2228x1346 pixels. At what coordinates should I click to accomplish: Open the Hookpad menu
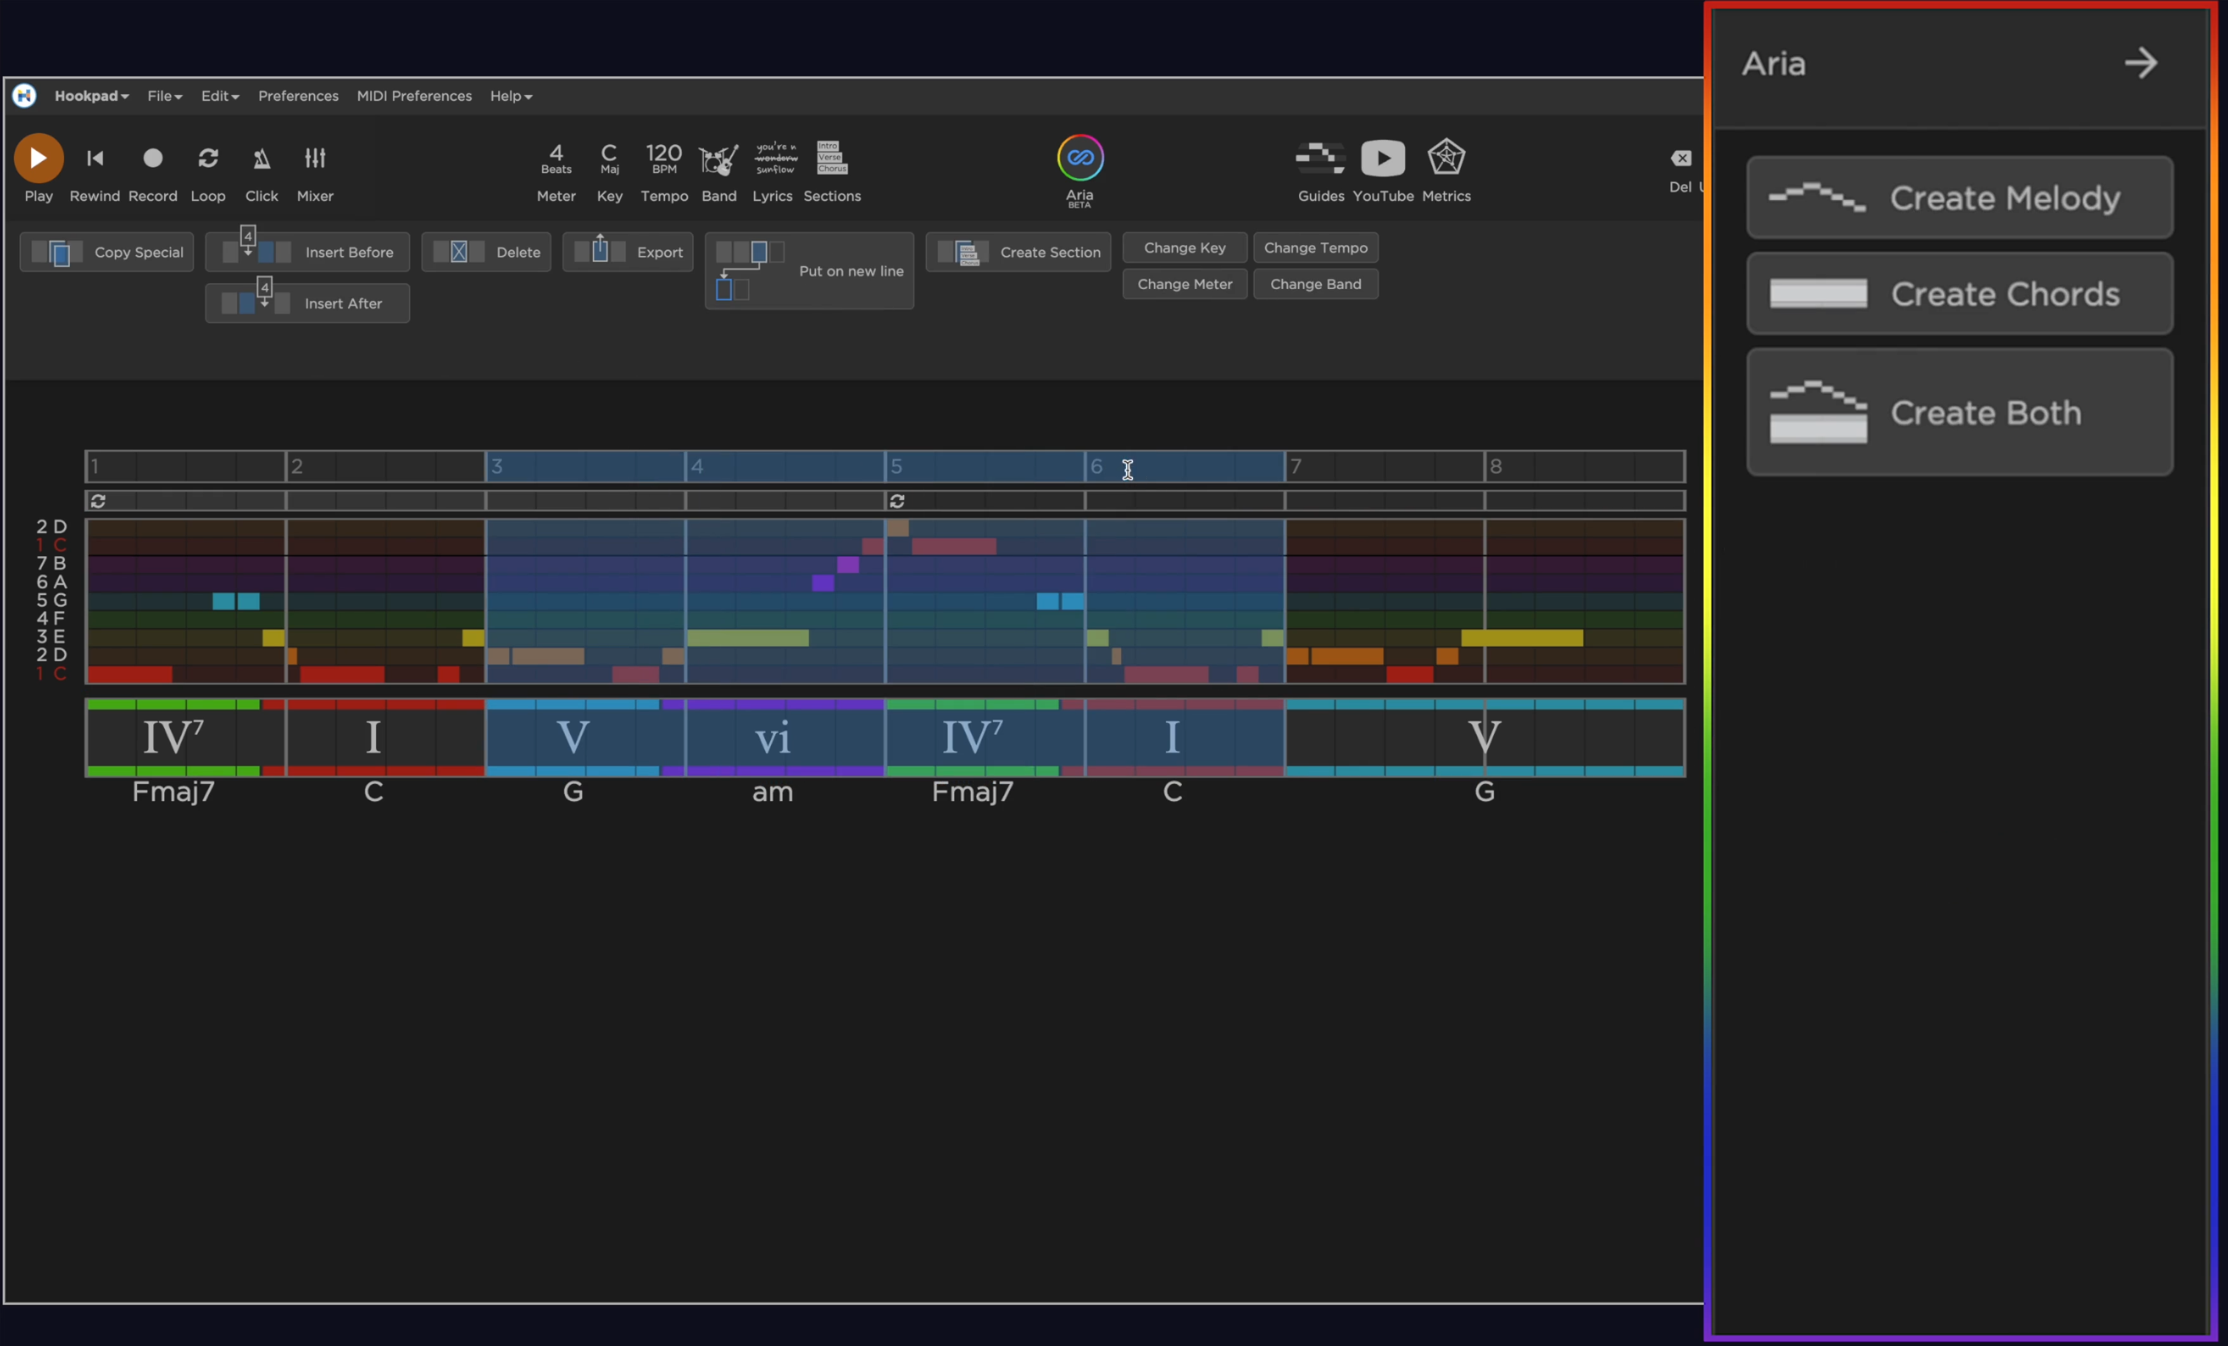point(91,96)
